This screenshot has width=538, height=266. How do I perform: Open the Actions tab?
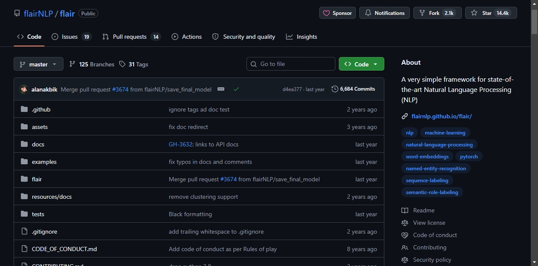[x=186, y=37]
